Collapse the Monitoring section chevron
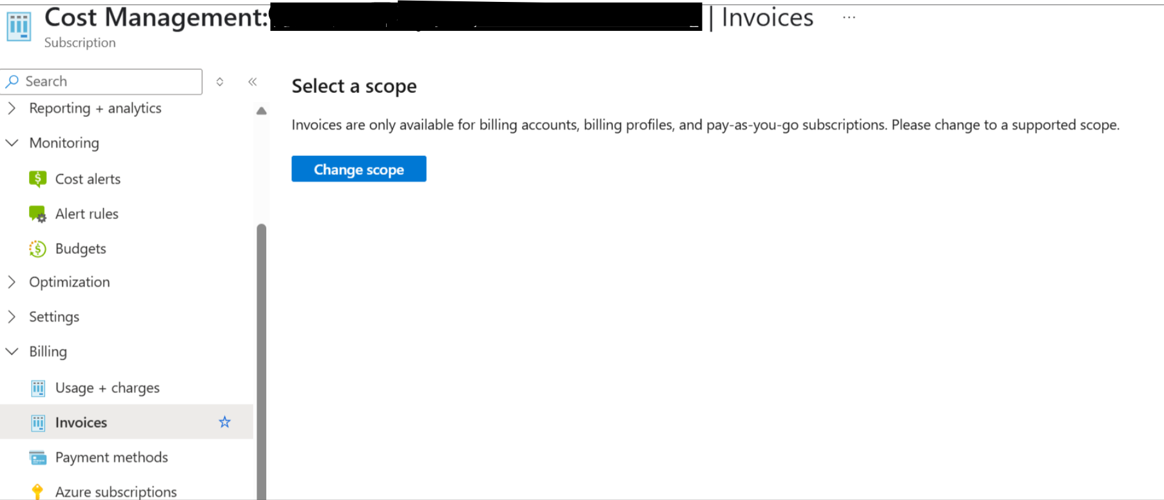This screenshot has width=1164, height=500. [12, 143]
